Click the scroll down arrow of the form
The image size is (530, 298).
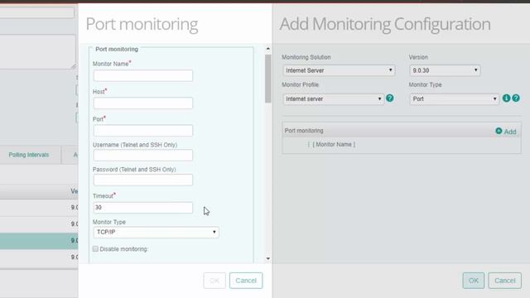tap(268, 259)
